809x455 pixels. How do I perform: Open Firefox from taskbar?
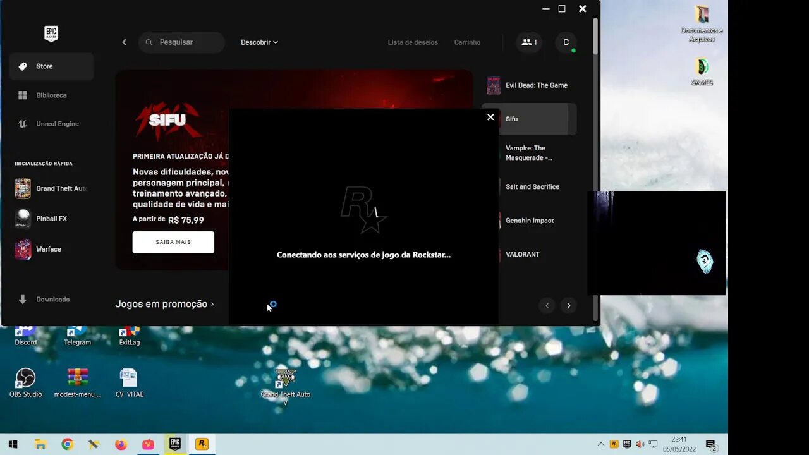(x=121, y=444)
